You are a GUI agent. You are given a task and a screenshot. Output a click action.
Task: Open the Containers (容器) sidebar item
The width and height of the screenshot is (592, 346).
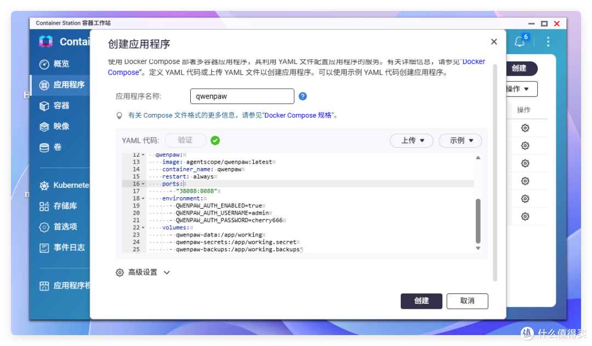(x=54, y=106)
